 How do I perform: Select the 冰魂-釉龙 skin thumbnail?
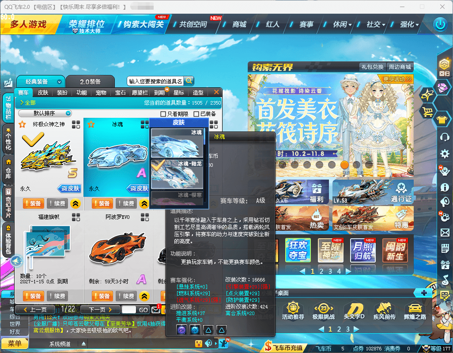[177, 174]
